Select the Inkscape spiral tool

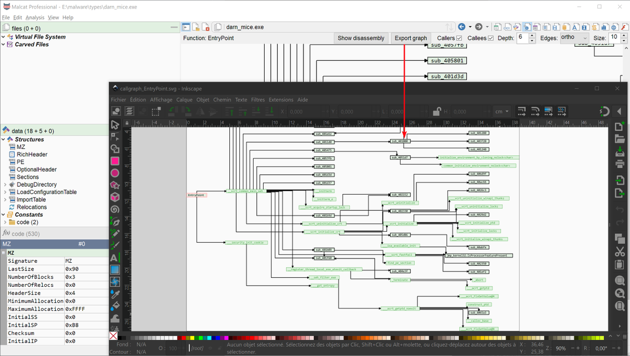pos(114,209)
